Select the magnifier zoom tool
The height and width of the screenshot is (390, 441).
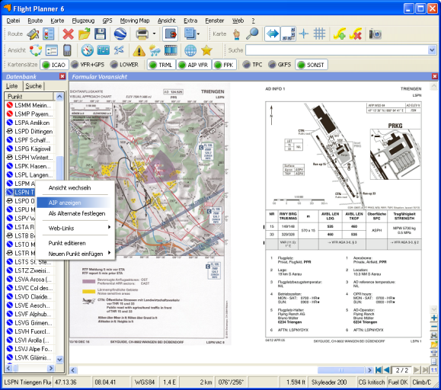click(252, 34)
